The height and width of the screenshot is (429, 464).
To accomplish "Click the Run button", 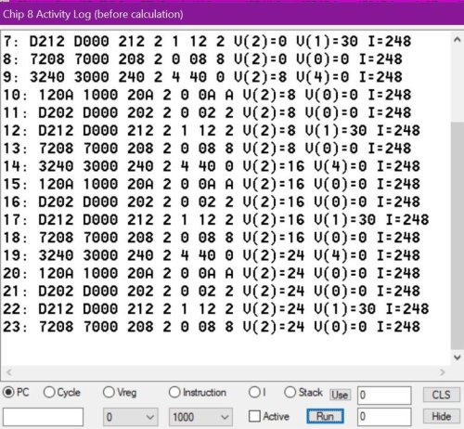I will click(x=325, y=417).
